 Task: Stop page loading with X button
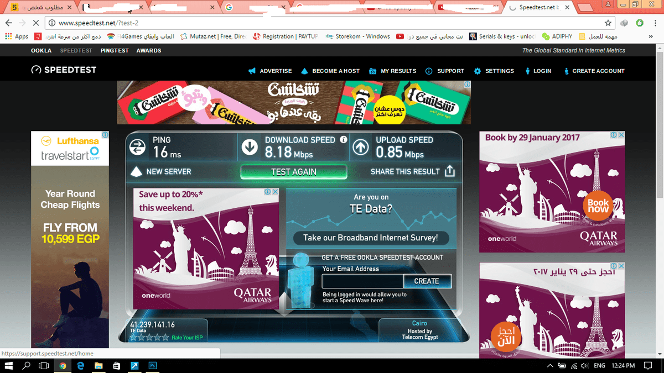tap(37, 23)
